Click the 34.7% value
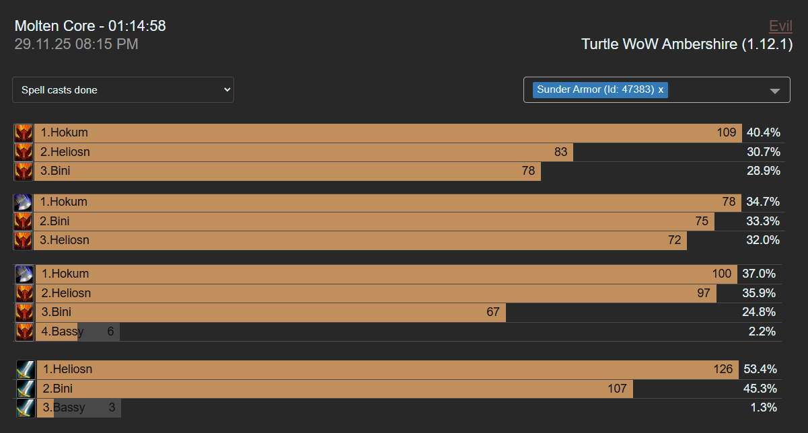Screen dimensions: 808x433 click(763, 202)
